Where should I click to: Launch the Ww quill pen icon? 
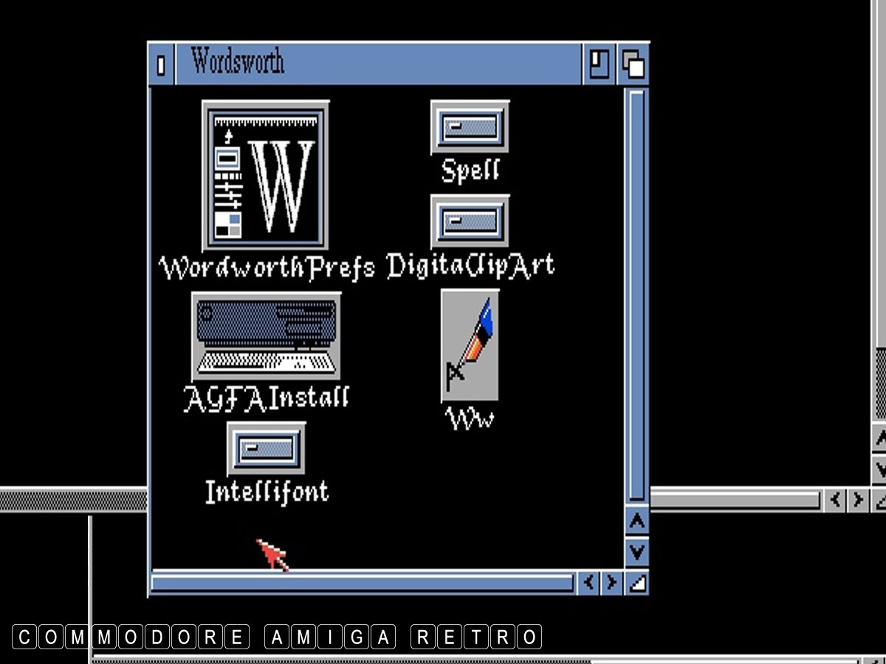pos(470,345)
